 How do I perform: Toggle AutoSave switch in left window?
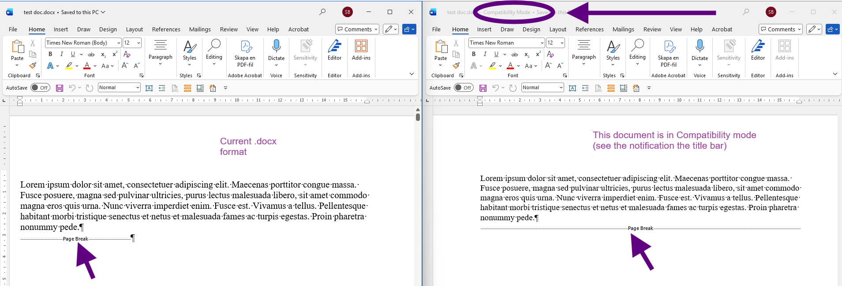pos(40,87)
